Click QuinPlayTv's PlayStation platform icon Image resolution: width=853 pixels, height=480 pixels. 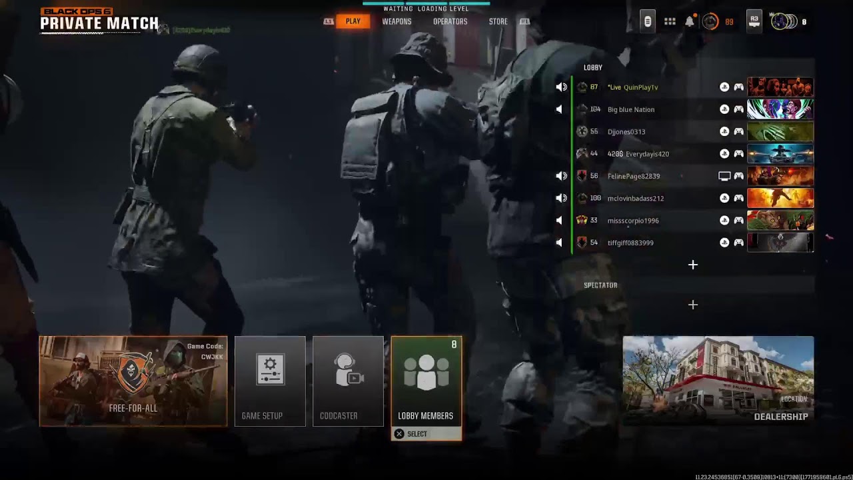(724, 87)
